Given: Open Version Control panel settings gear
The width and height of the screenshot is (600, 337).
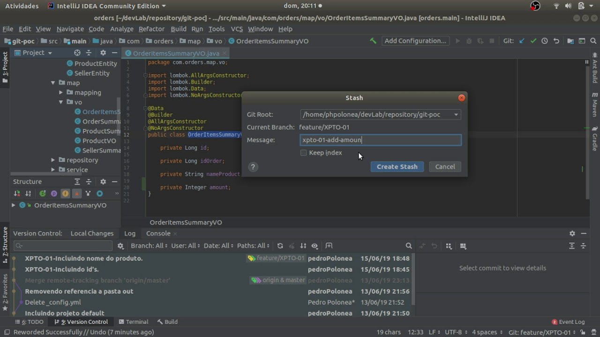Looking at the screenshot, I should pyautogui.click(x=572, y=233).
